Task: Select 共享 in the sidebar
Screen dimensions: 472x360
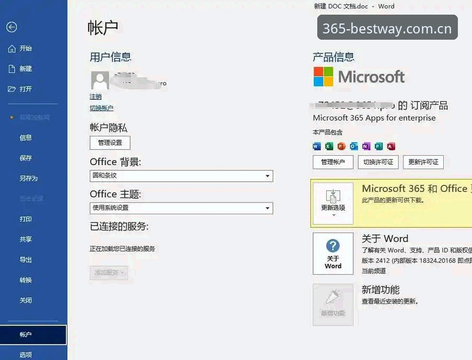Action: pyautogui.click(x=26, y=239)
